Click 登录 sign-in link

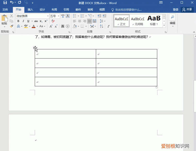point(176,10)
